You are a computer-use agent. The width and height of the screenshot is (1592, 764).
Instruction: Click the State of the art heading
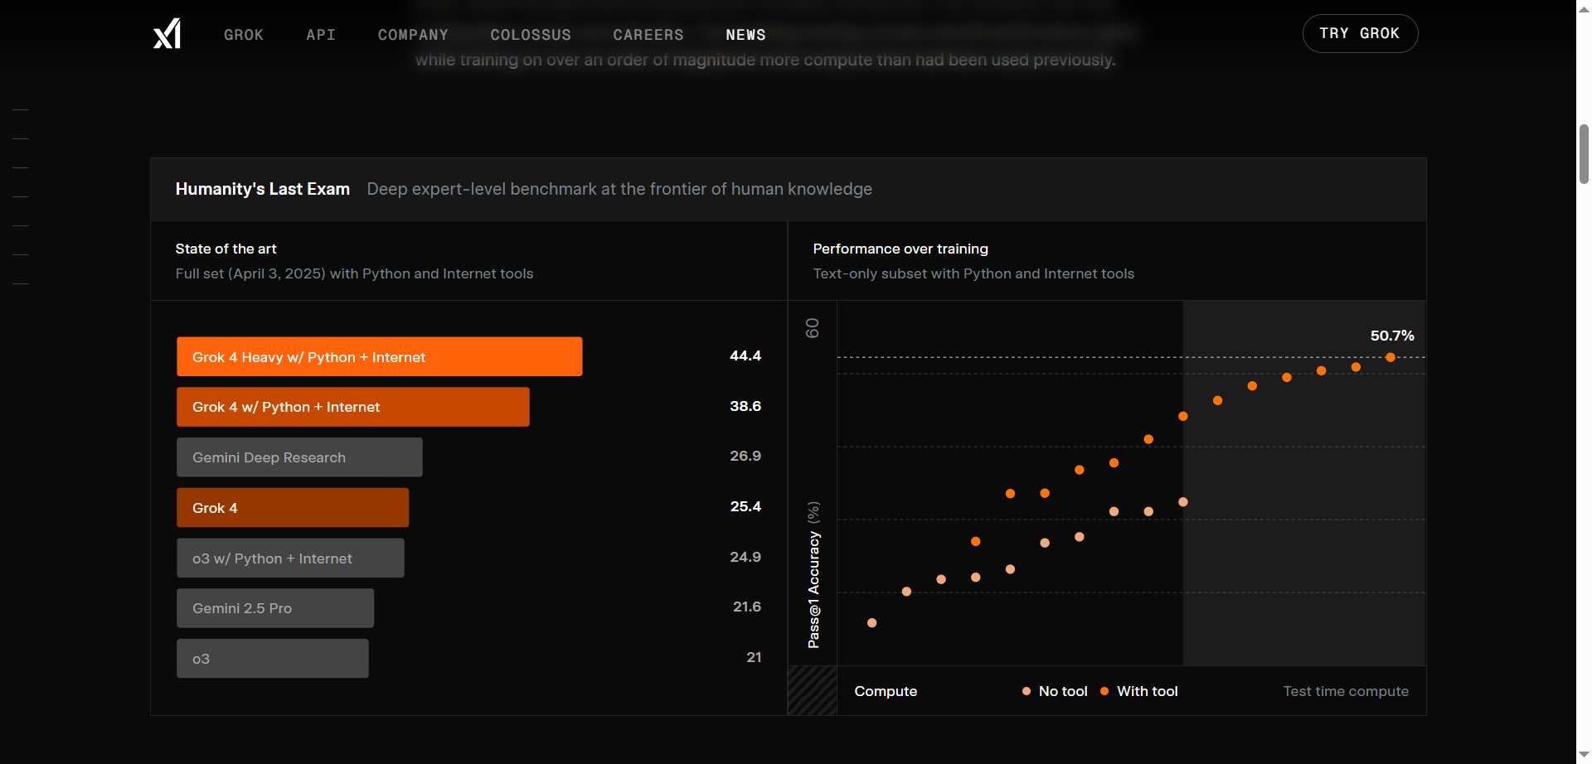tap(226, 249)
